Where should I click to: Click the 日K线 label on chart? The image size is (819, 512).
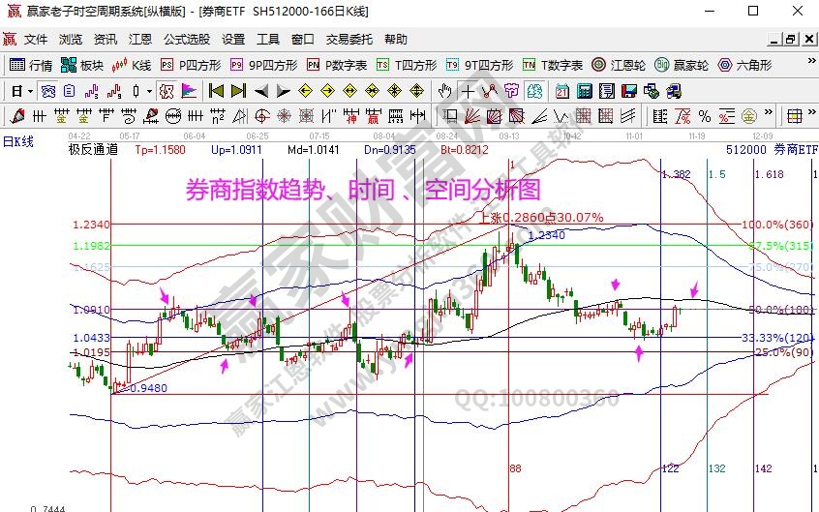point(18,142)
